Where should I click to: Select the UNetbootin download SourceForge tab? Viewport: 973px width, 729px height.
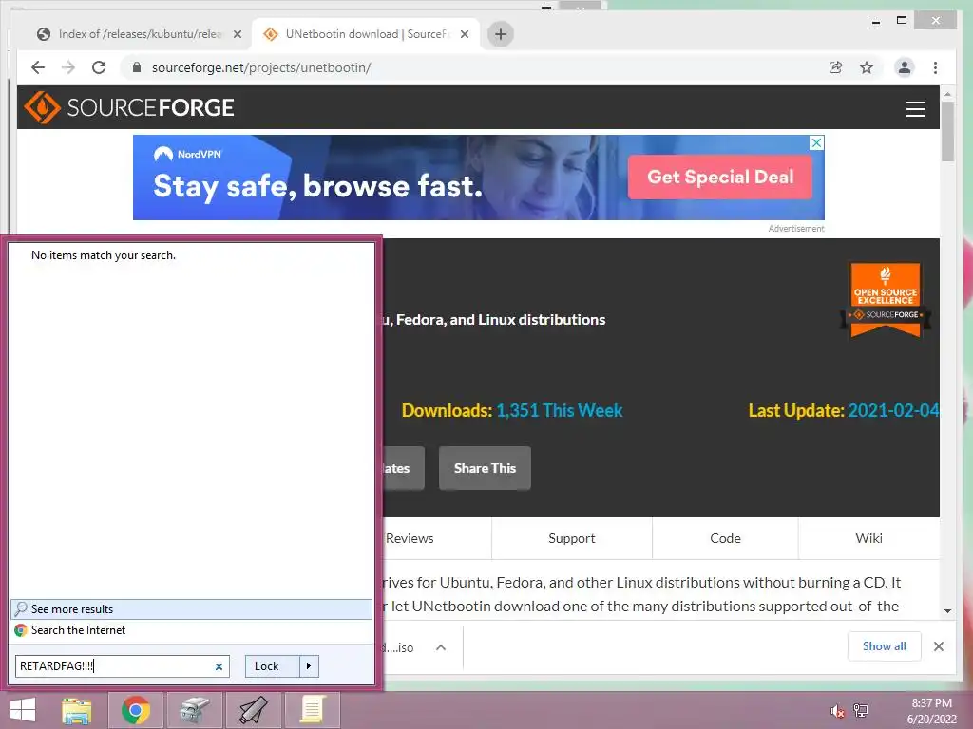(365, 34)
